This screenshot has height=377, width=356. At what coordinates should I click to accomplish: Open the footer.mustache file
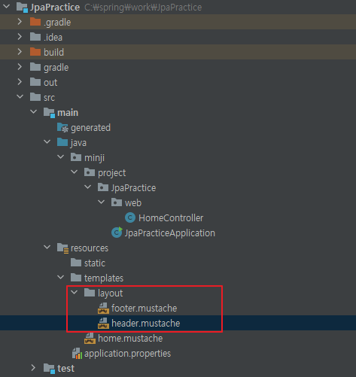pos(145,309)
